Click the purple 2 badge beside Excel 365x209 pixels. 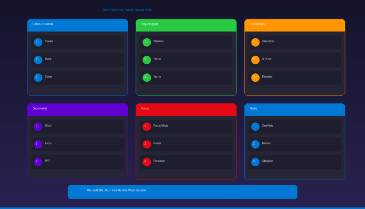pyautogui.click(x=38, y=144)
